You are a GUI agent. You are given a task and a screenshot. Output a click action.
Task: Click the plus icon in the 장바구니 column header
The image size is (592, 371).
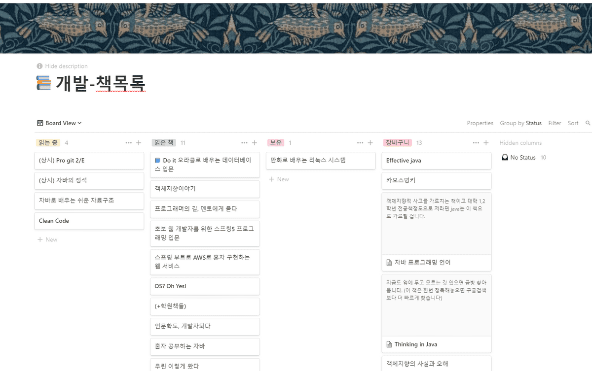coord(485,142)
